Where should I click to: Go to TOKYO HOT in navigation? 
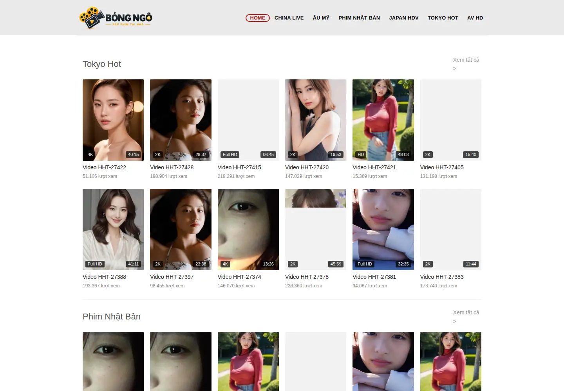coord(443,18)
